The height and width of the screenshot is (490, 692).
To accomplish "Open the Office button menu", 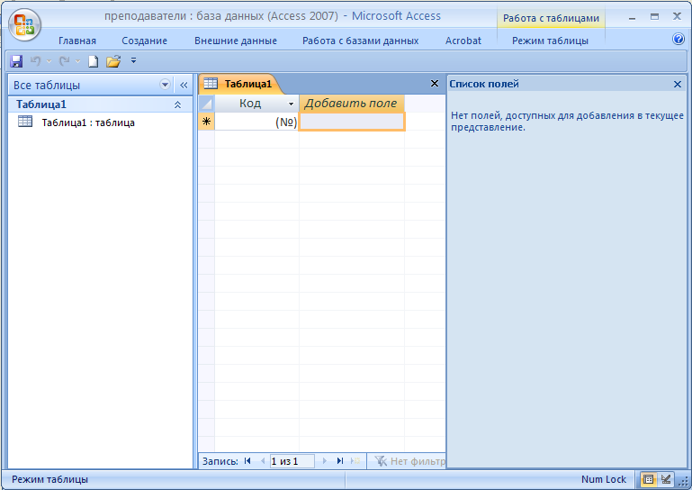I will 24,24.
